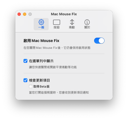Minimize window with the yellow button
This screenshot has width=128, height=120.
pos(25,14)
